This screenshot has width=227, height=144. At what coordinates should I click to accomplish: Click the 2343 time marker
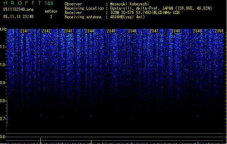[x=68, y=31]
